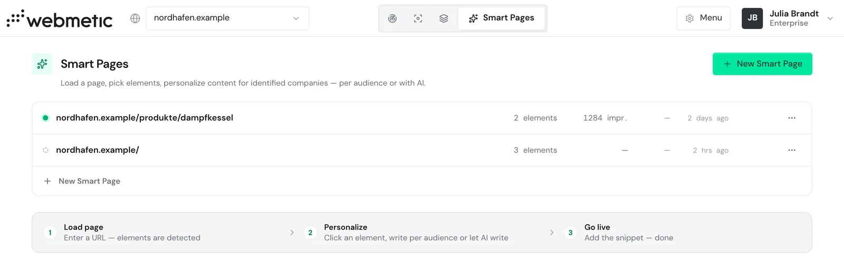844x270 pixels.
Task: Click the chevron between Load page and Personalize
Action: pos(292,233)
